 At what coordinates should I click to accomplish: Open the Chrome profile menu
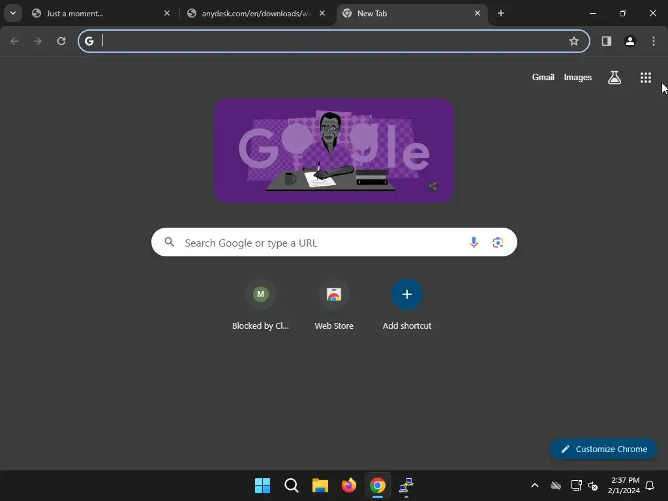point(630,41)
